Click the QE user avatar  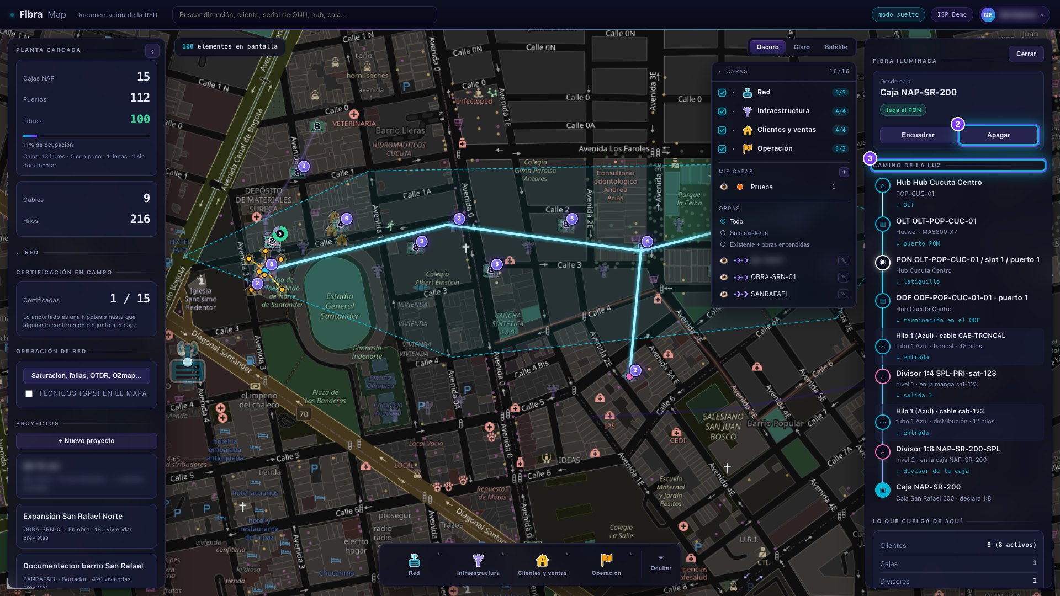988,15
